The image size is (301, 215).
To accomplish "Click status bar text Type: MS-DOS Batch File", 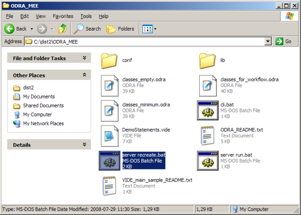I will coord(30,209).
